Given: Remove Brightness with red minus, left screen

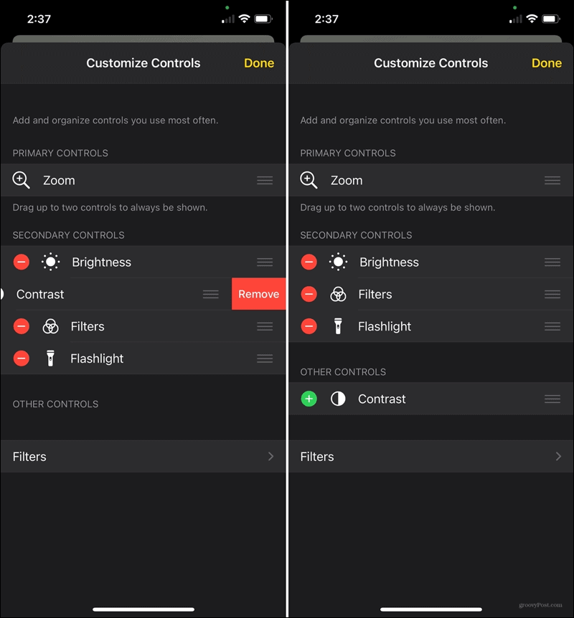Looking at the screenshot, I should click(x=22, y=262).
